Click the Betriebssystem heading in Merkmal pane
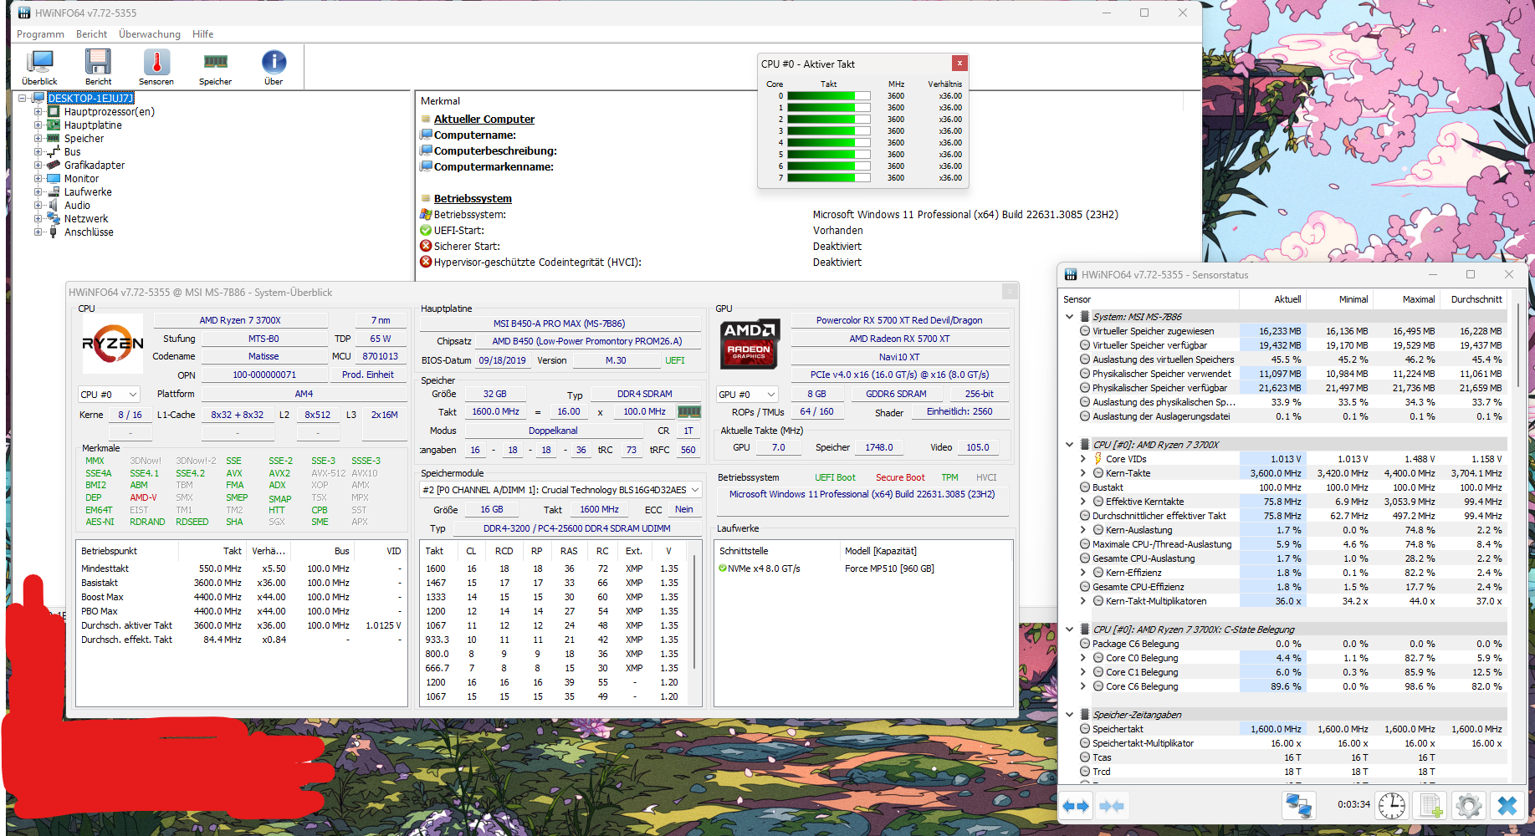Viewport: 1535px width, 836px height. coord(473,198)
